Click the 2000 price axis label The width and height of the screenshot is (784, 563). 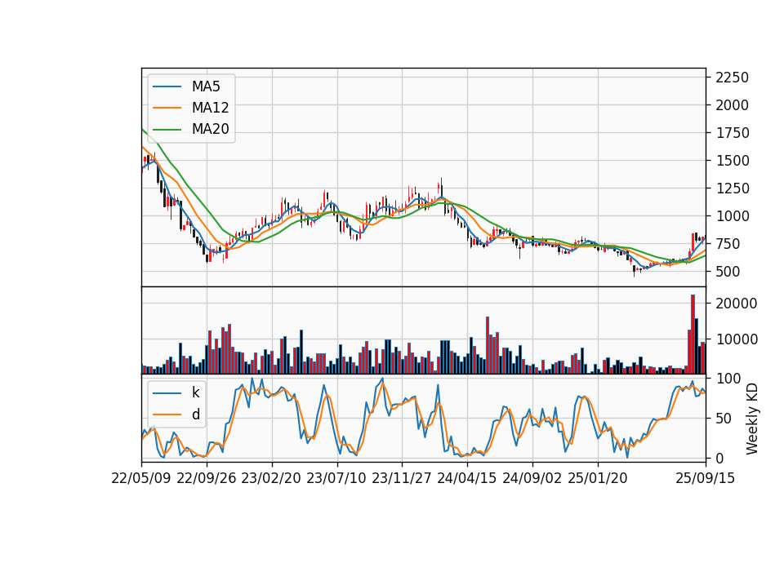[732, 105]
